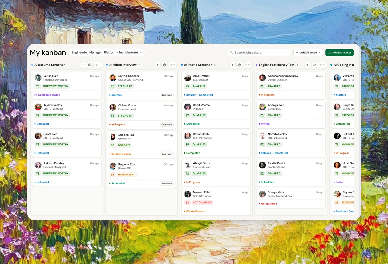Open settings gear for AI Phone Screener column
Screen dimensions: 388x264
tap(239, 65)
